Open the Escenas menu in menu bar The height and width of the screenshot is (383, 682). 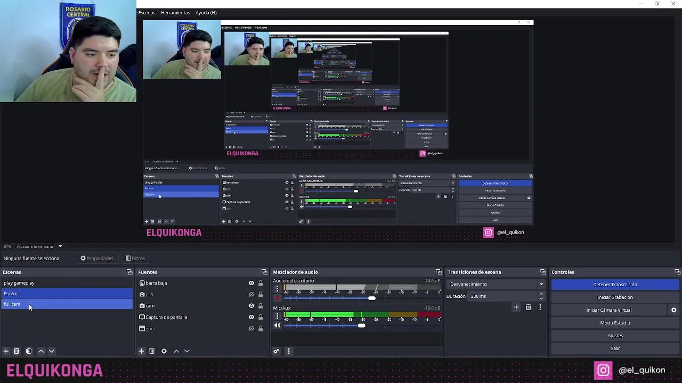tap(147, 13)
